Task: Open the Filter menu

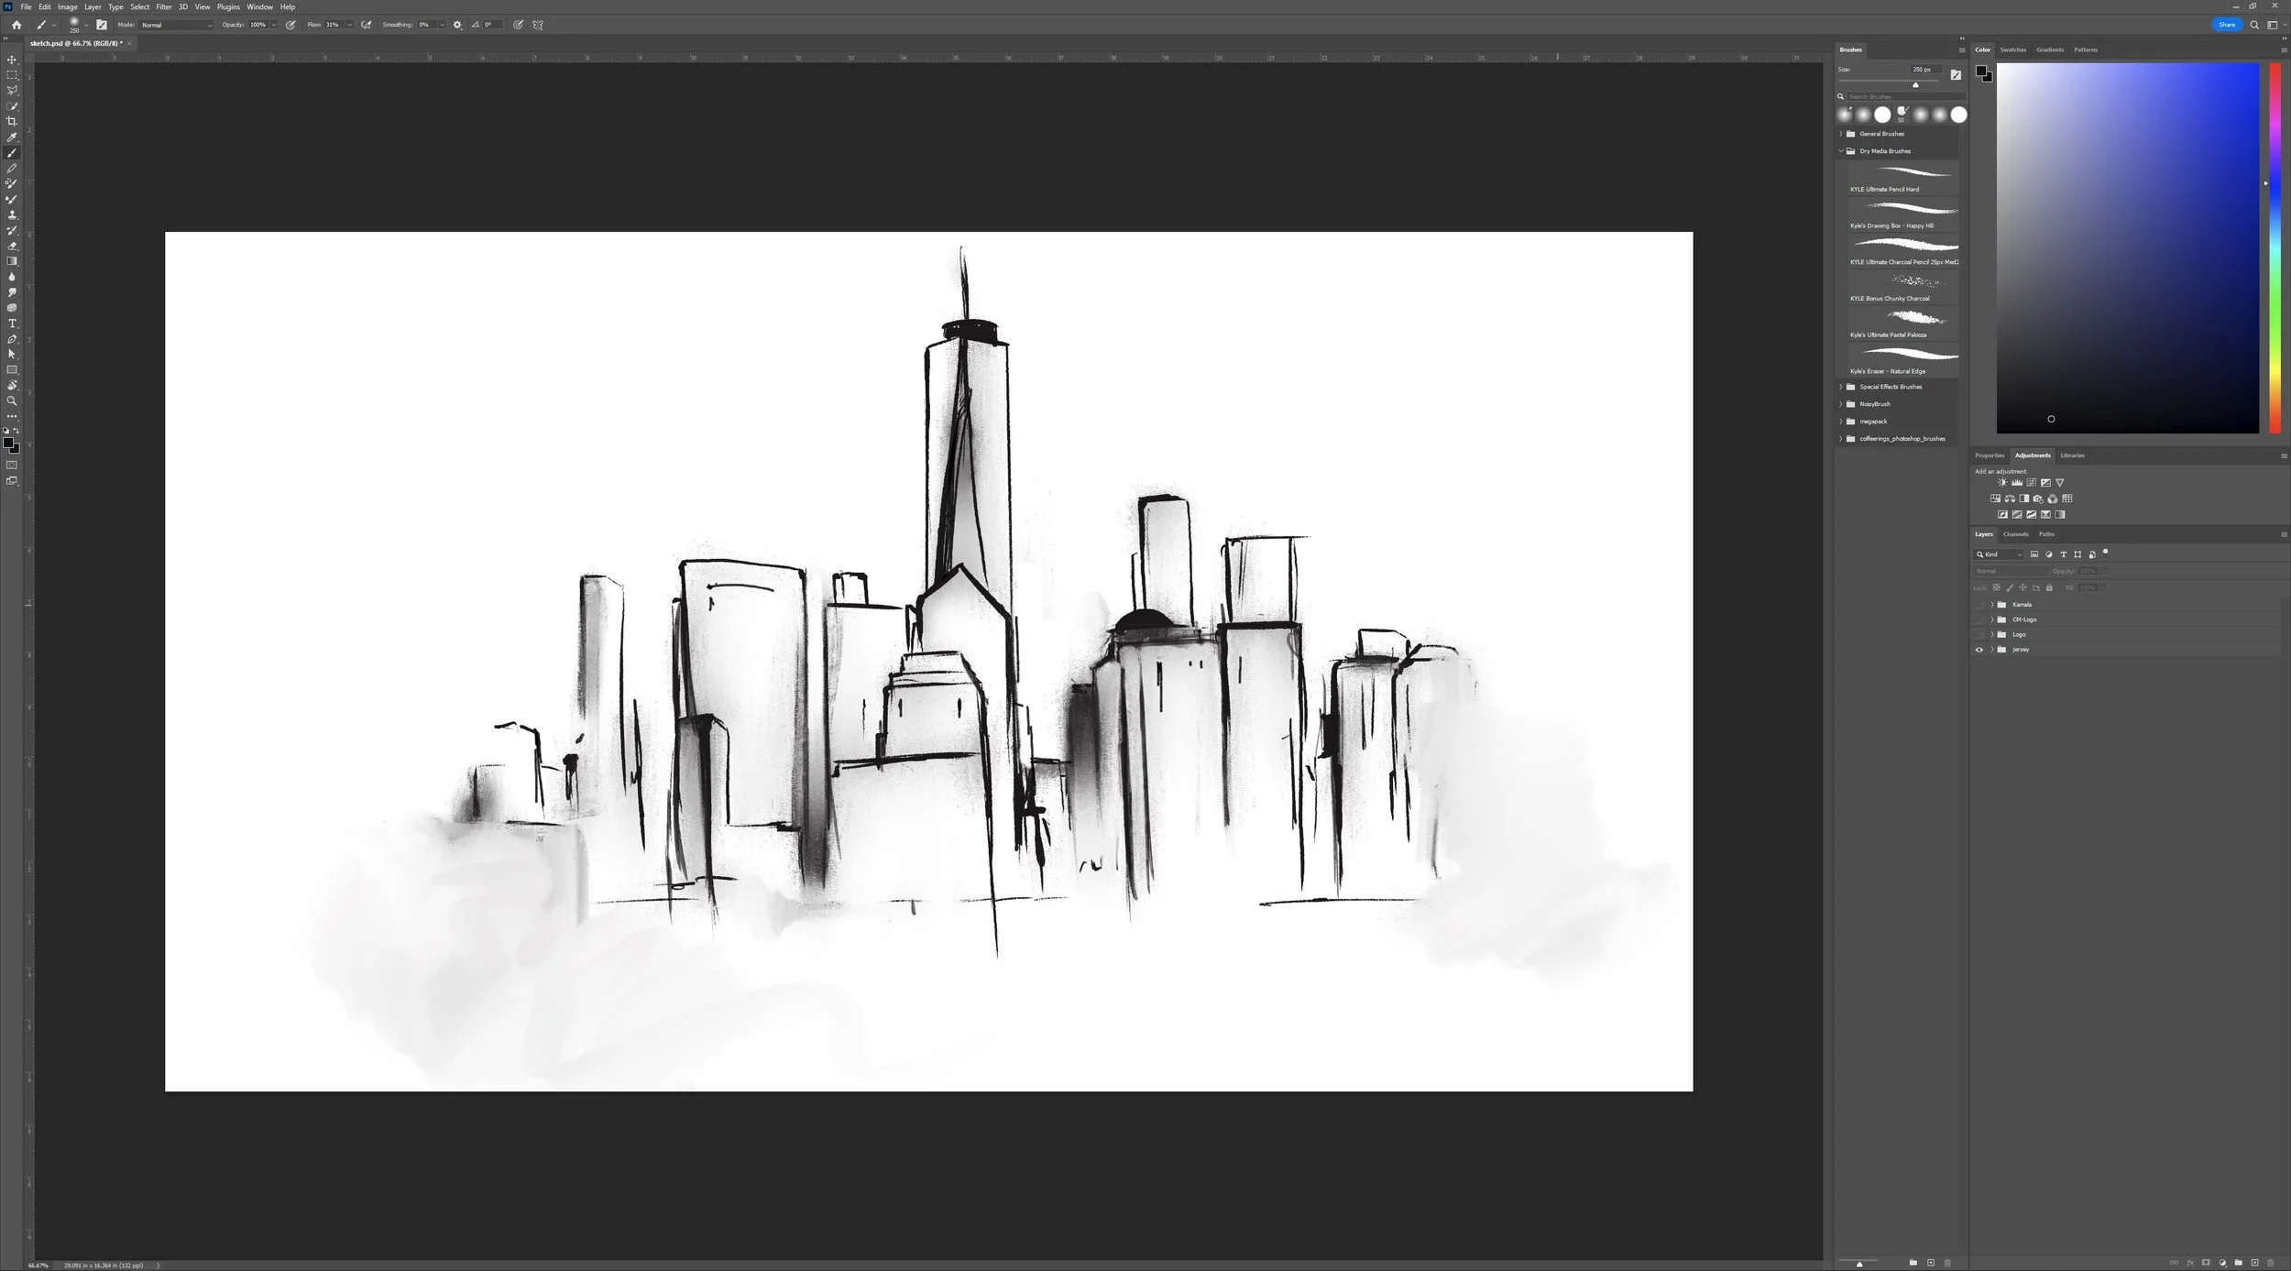Action: point(164,6)
